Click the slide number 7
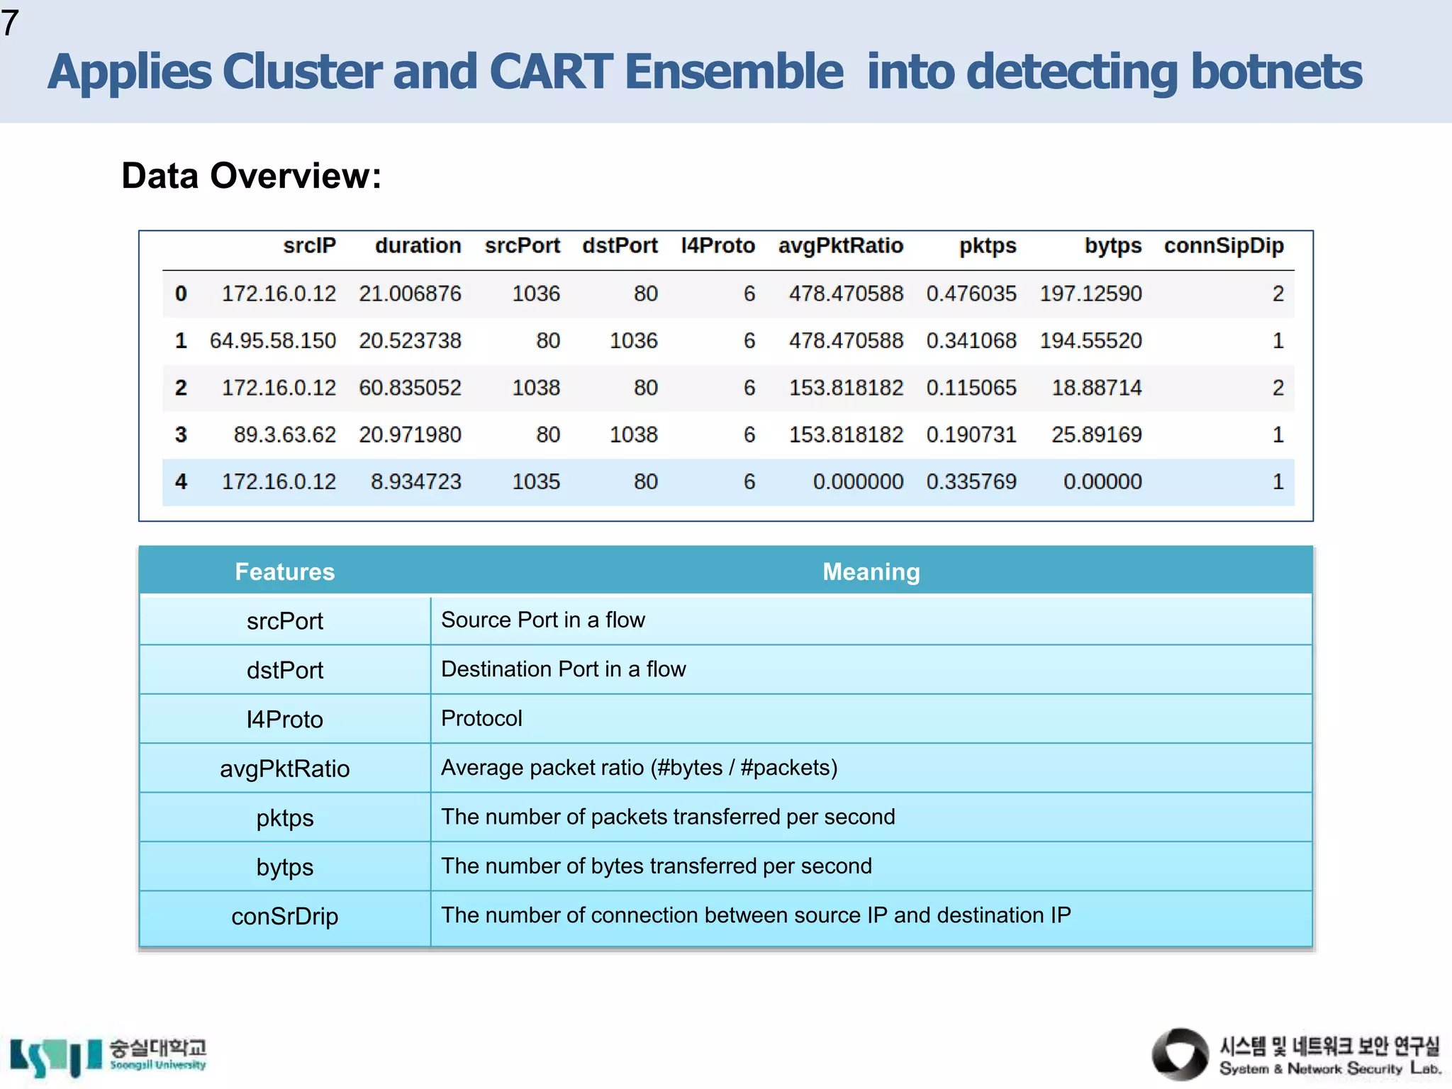Screen dimensions: 1452x1089 point(10,23)
